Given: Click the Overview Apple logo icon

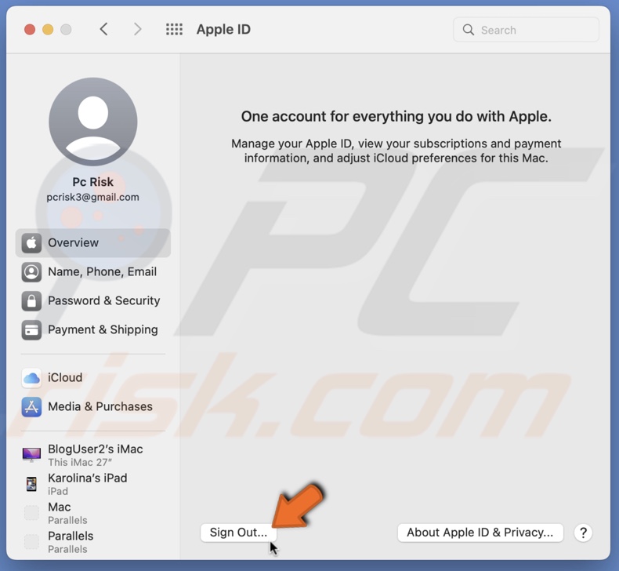Looking at the screenshot, I should 31,242.
